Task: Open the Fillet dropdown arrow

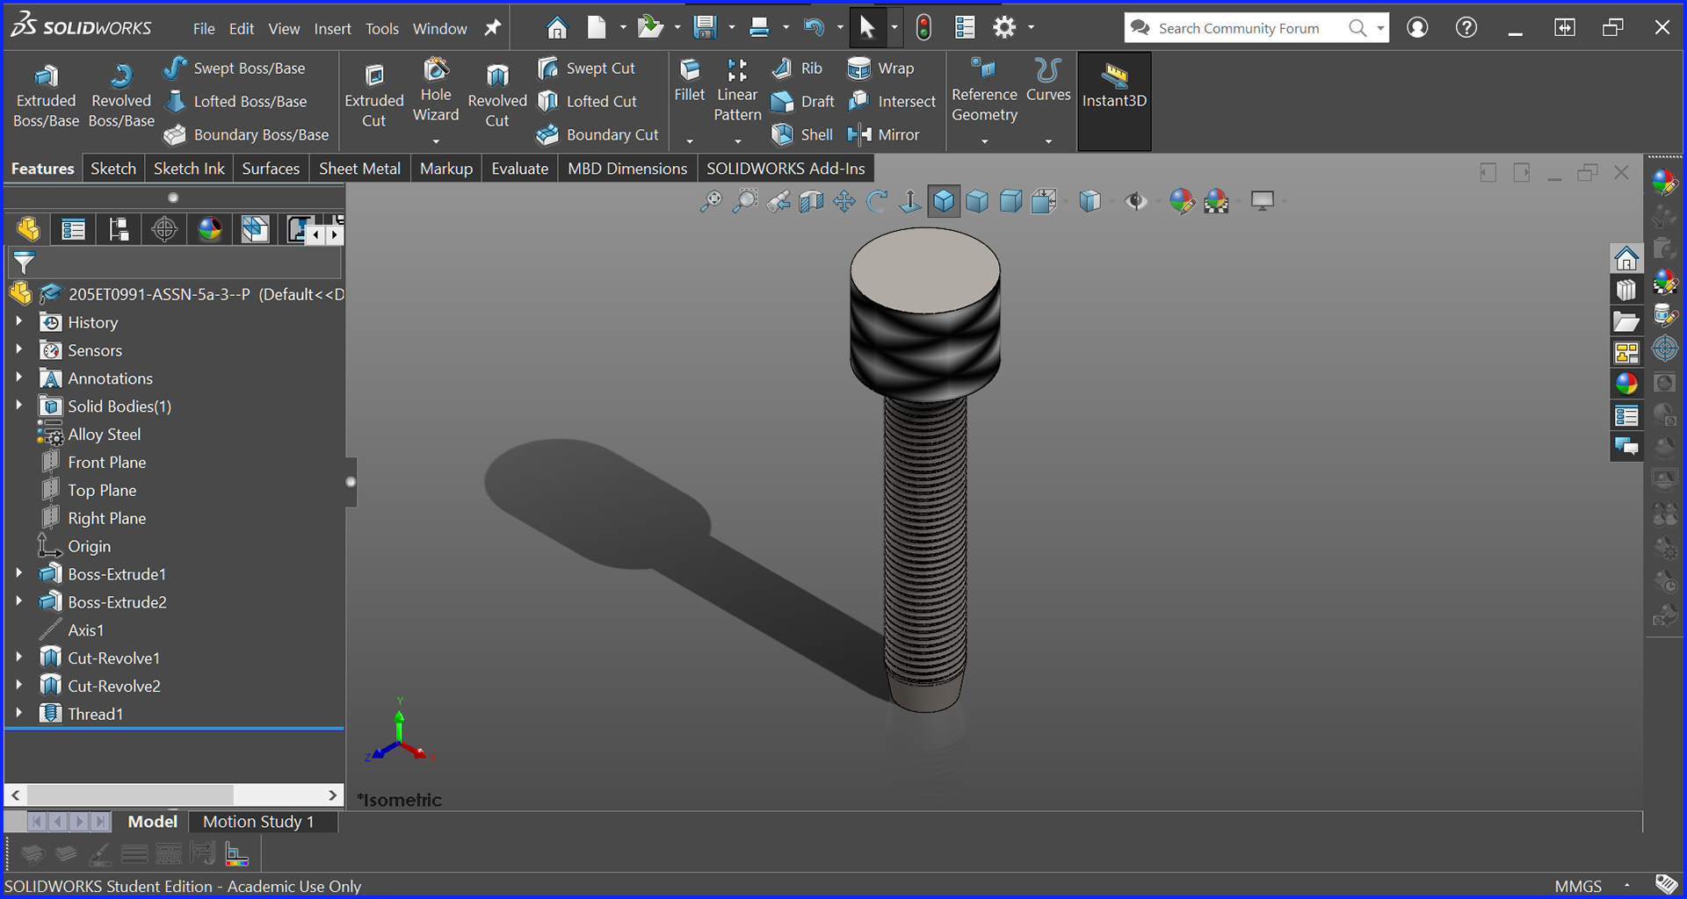Action: (690, 140)
